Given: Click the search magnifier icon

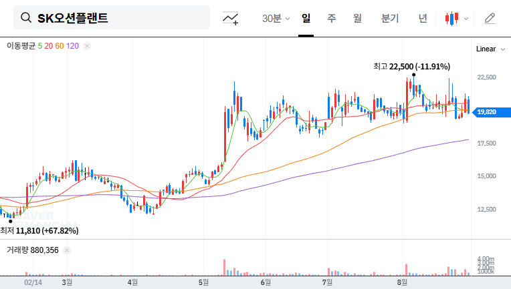Looking at the screenshot, I should 26,17.
